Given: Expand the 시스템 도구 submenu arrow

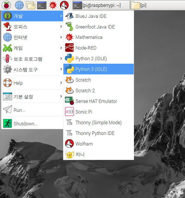Looking at the screenshot, I should click(61, 69).
